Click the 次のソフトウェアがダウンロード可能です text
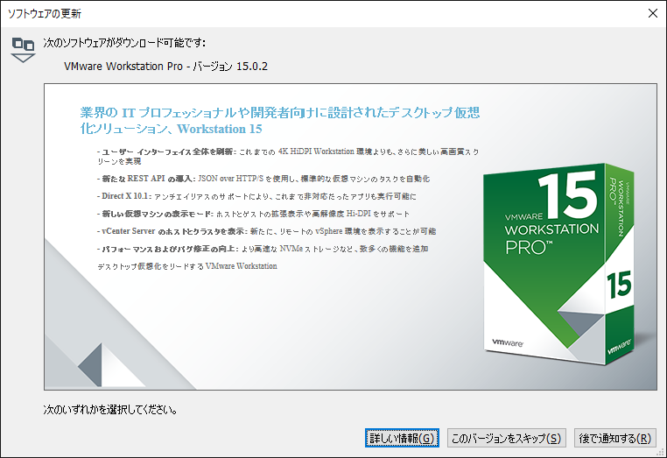This screenshot has width=667, height=458. pyautogui.click(x=124, y=43)
